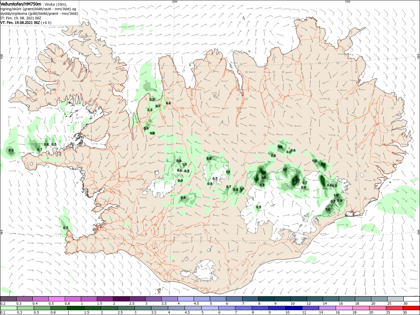Click the 1.8 precipitation value on the map
This screenshot has width=420, height=315.
[x=323, y=164]
